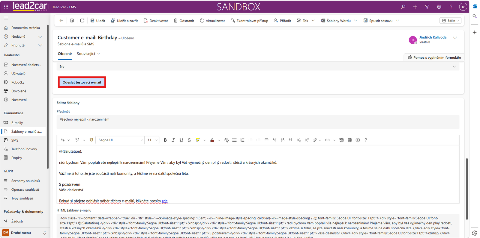Open the advanced filter funnel icon
Viewport: 480px width, 238px height.
click(427, 7)
